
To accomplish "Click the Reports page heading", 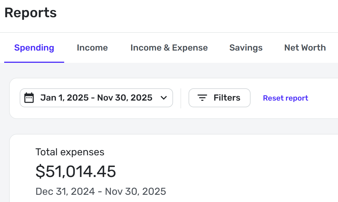I will [31, 13].
